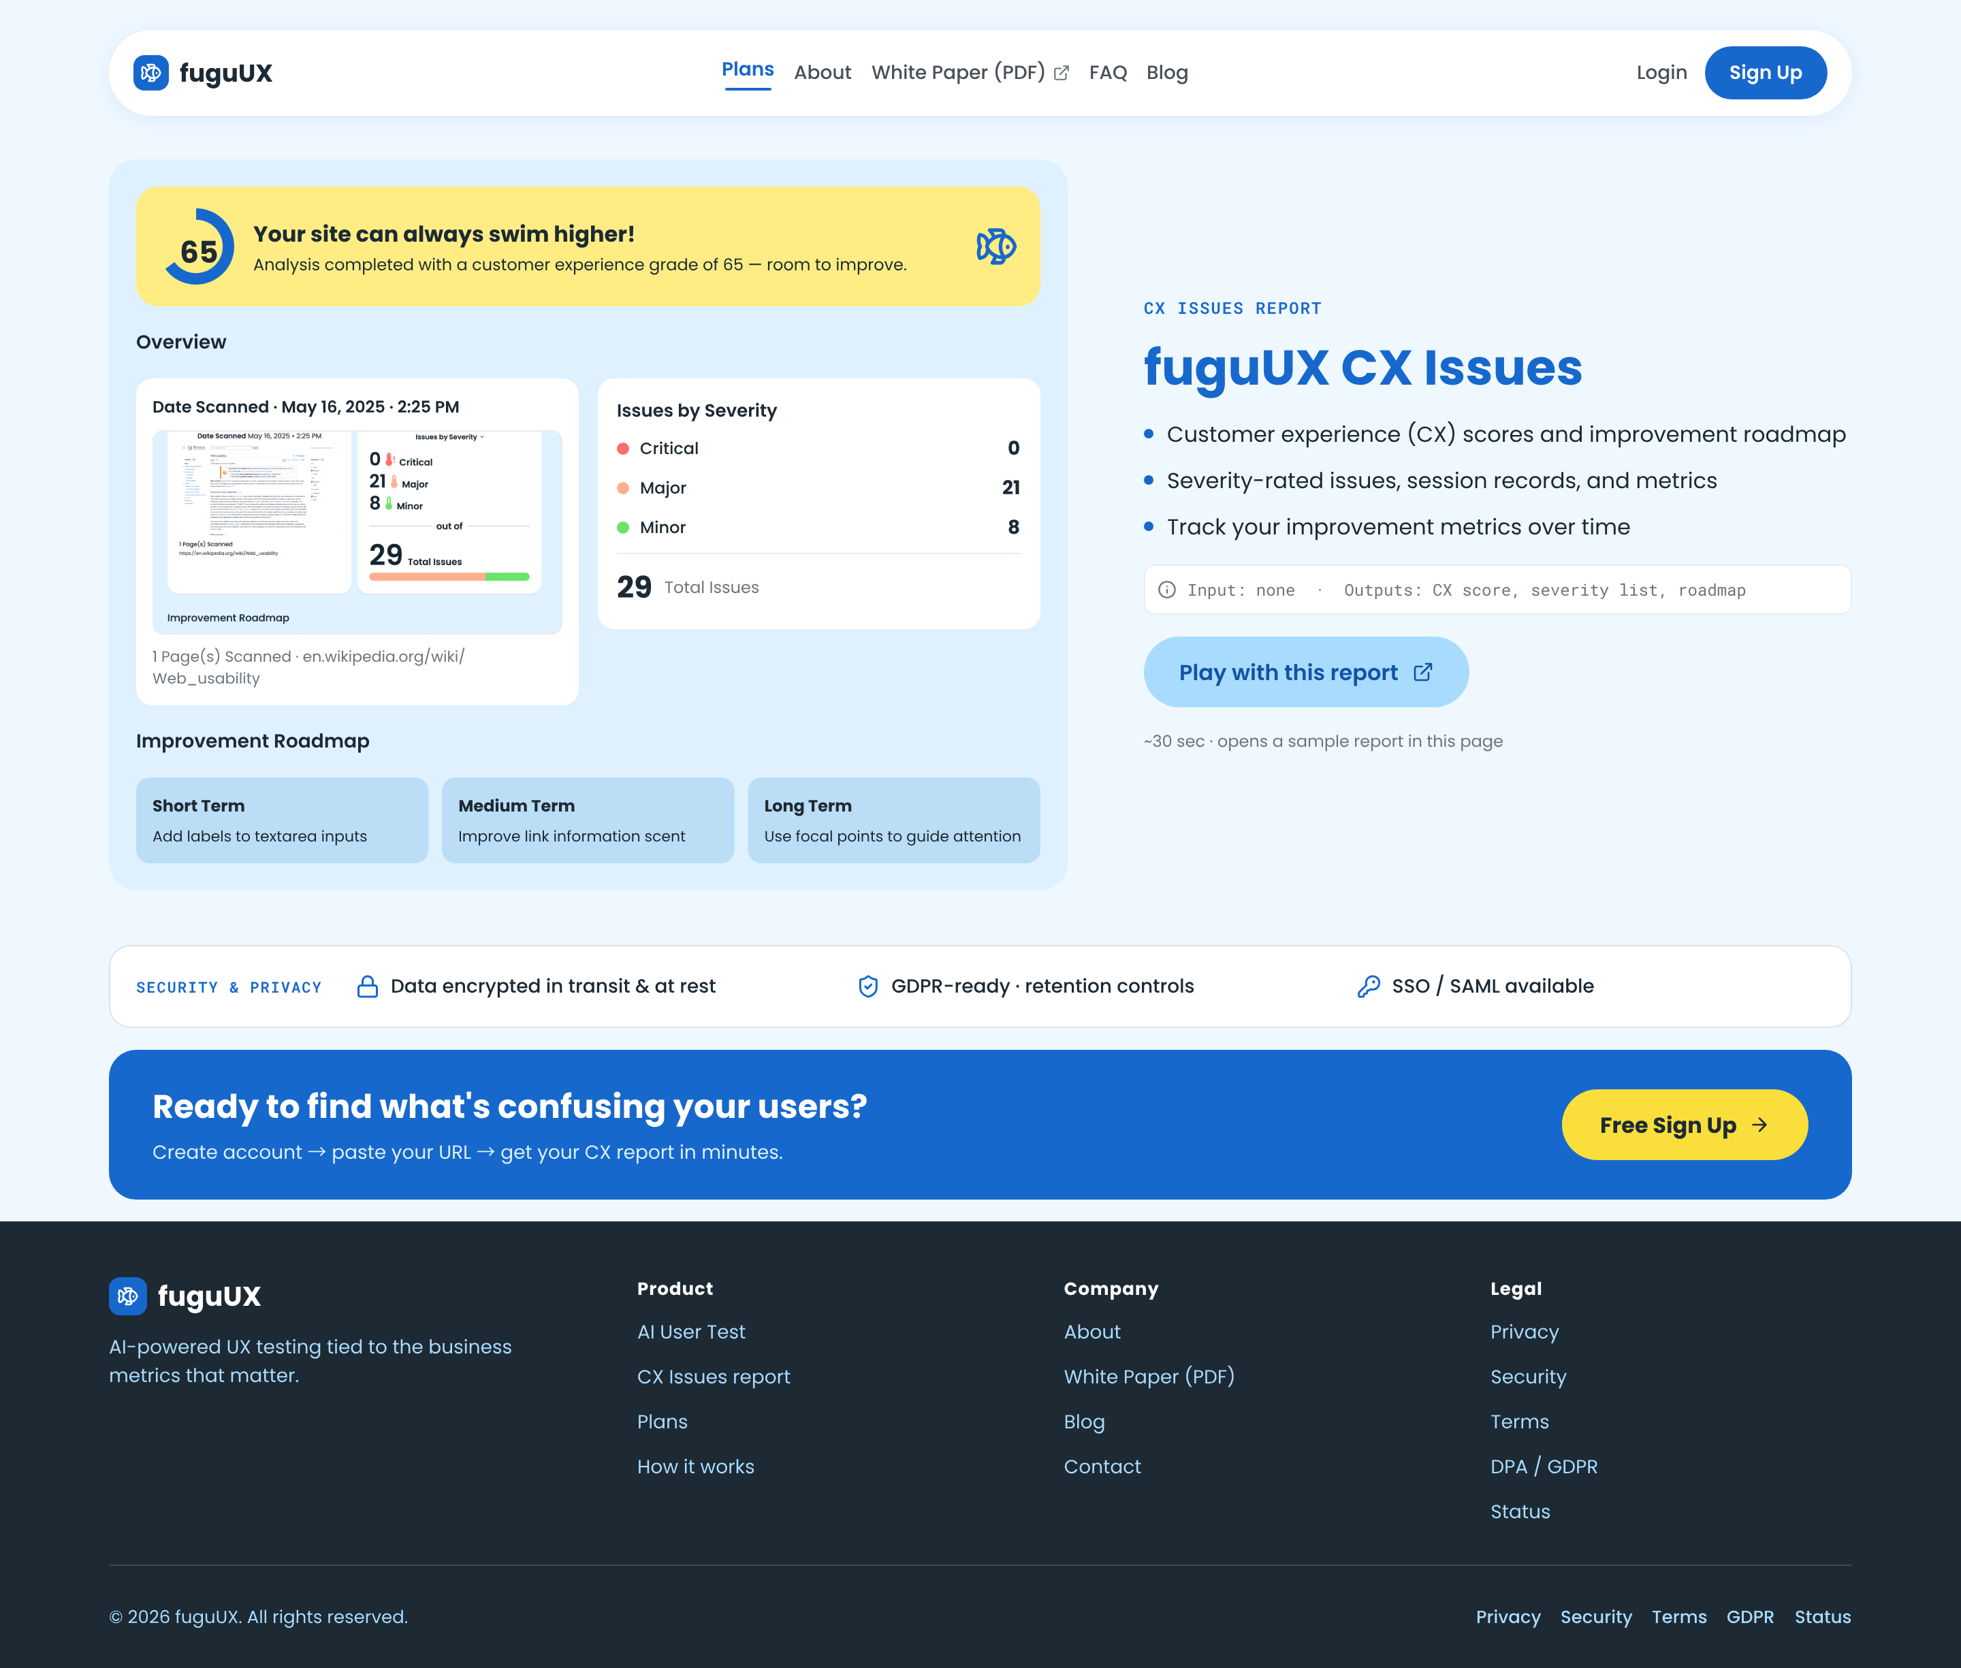Click the shield icon by GDPR-ready

868,987
